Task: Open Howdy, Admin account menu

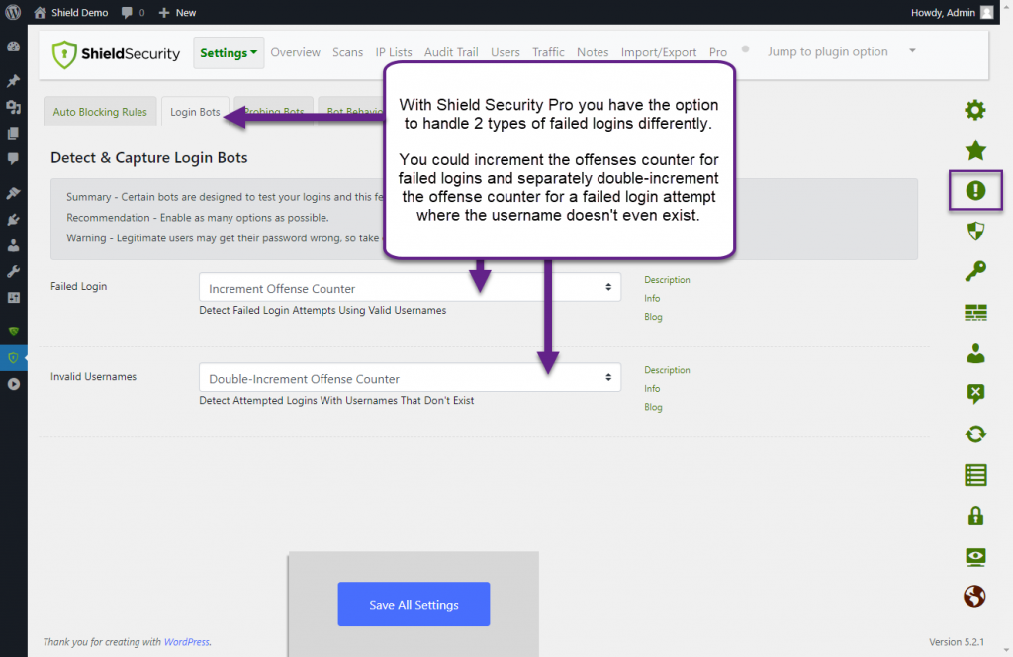Action: coord(952,12)
